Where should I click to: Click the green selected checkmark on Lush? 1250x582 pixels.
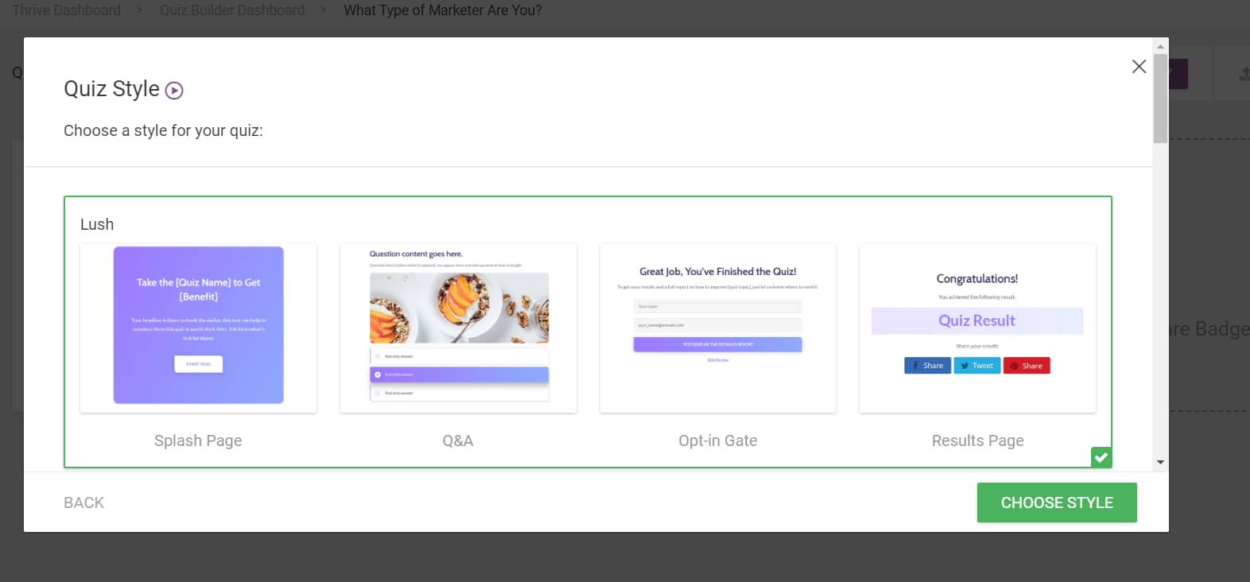[1101, 457]
